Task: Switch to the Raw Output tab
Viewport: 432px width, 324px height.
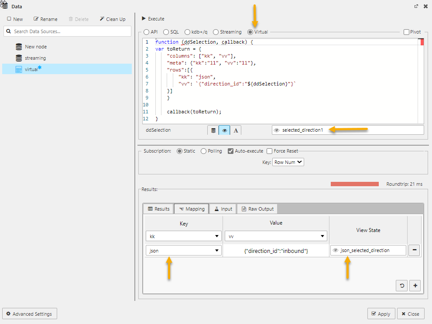Action: [x=257, y=209]
